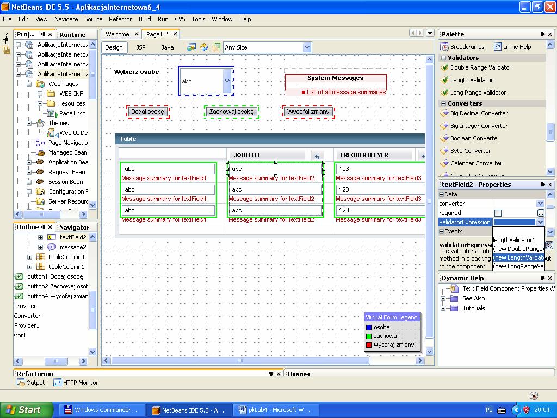Switch to the Runtime tab
This screenshot has width=557, height=418.
[72, 34]
